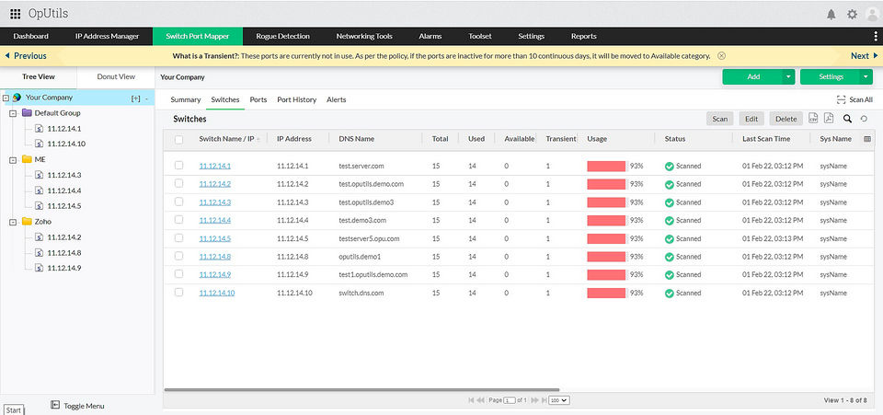Export switches list as CSV
Screen dimensions: 883x415
click(813, 119)
